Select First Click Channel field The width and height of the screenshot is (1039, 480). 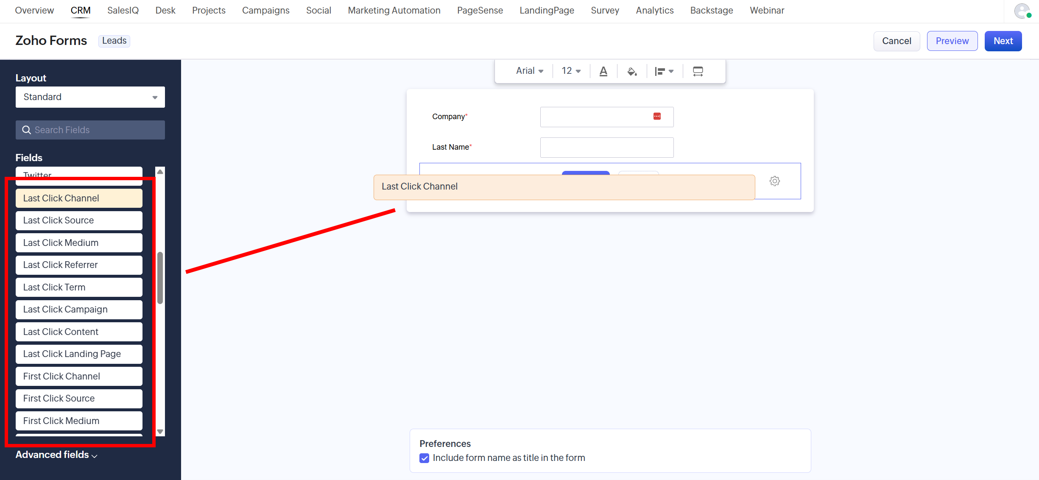tap(79, 376)
